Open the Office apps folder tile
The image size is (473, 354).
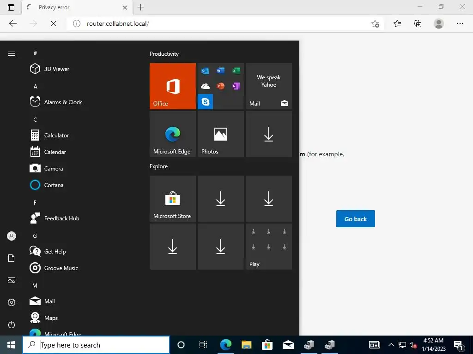220,86
